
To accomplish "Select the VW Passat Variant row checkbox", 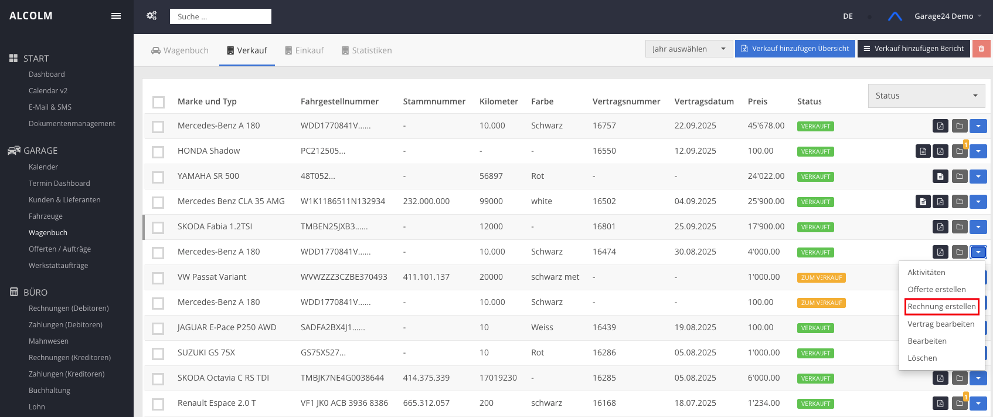I will [158, 278].
